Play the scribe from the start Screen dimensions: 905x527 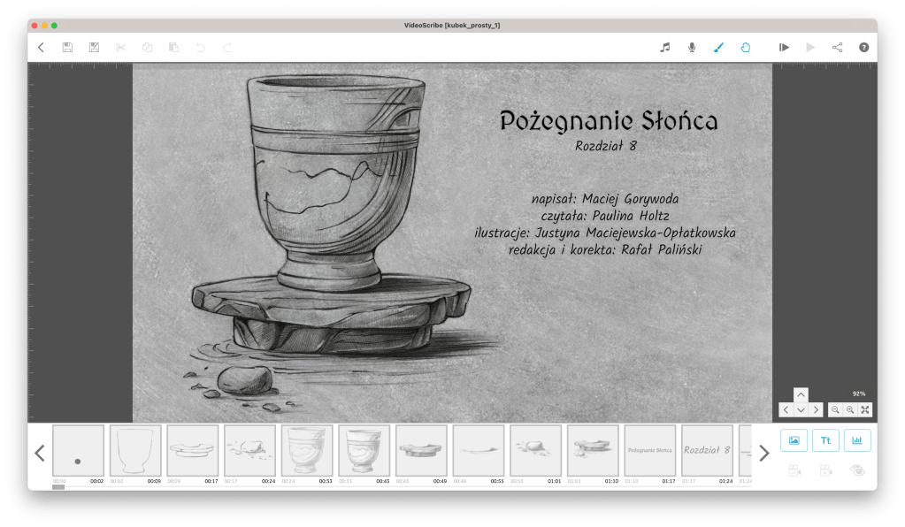tap(783, 48)
